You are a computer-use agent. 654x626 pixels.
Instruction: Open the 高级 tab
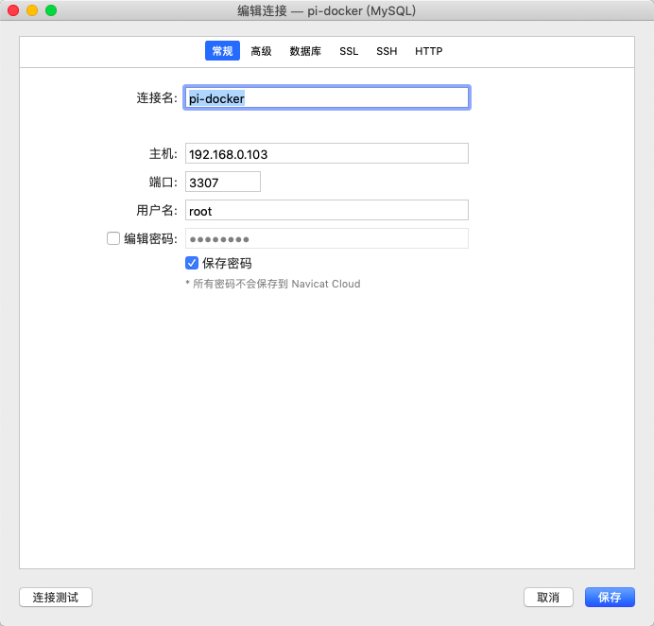point(261,51)
